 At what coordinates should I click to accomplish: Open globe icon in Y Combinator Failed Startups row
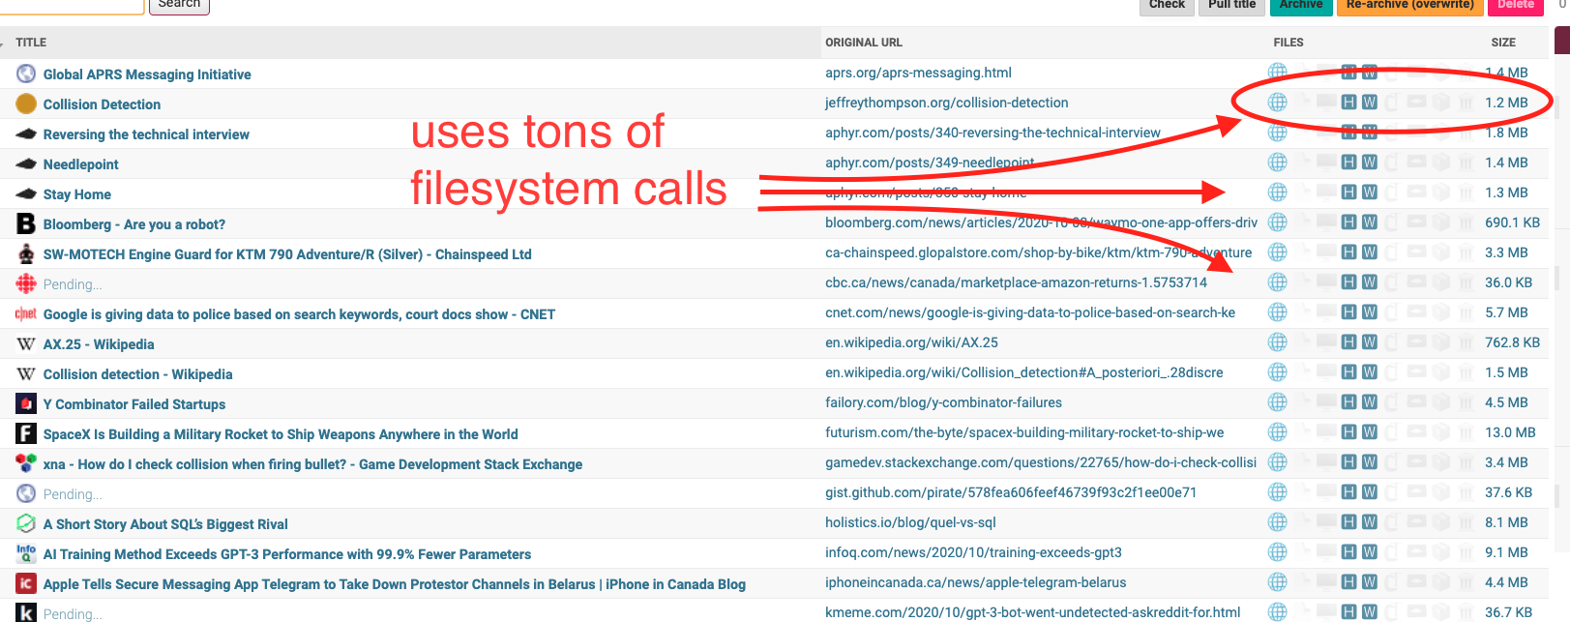click(1278, 402)
